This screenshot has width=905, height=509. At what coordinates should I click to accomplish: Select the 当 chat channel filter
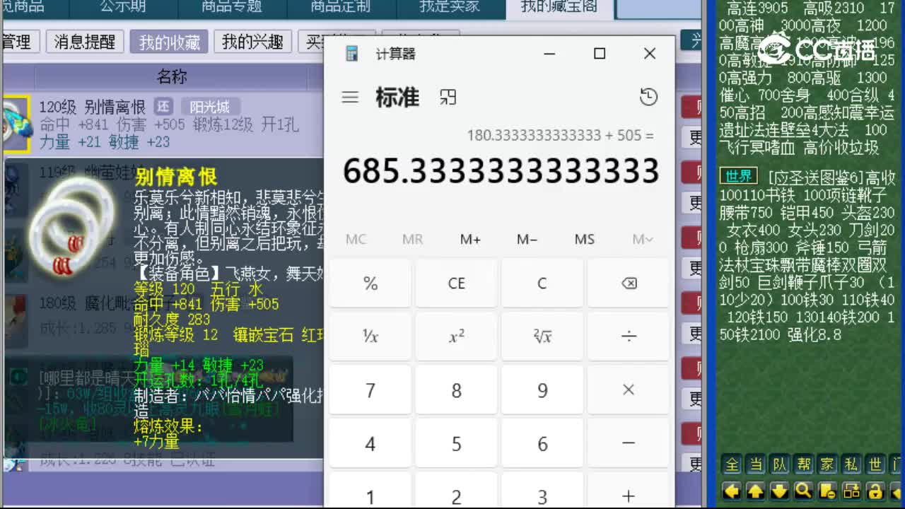point(756,464)
